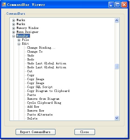Select the 'Undo' entry
This screenshot has width=130, height=140.
tap(31, 55)
